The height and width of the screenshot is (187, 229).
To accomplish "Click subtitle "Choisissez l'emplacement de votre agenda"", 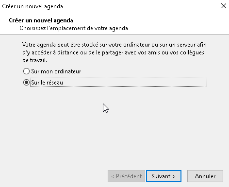I will click(x=74, y=28).
